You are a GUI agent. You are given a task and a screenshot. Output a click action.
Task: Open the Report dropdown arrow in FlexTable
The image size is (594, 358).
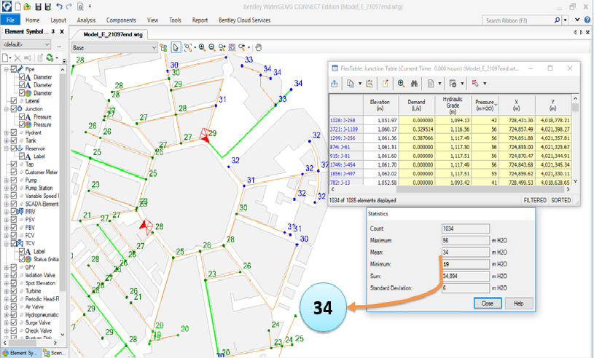[439, 84]
